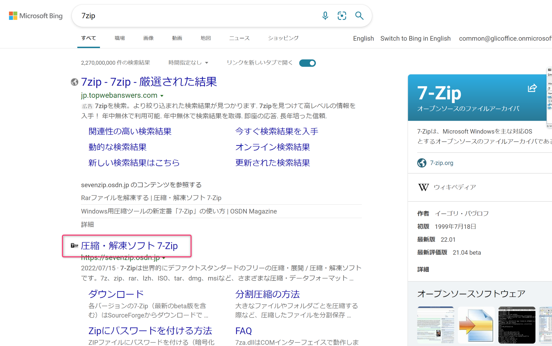The image size is (552, 346).
Task: Click the share icon in 7-Zip panel
Action: [532, 88]
